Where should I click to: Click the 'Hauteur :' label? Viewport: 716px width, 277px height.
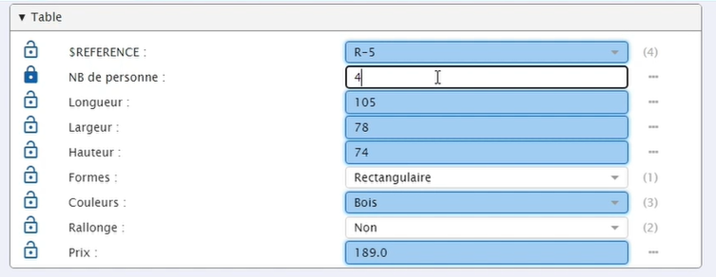(95, 153)
